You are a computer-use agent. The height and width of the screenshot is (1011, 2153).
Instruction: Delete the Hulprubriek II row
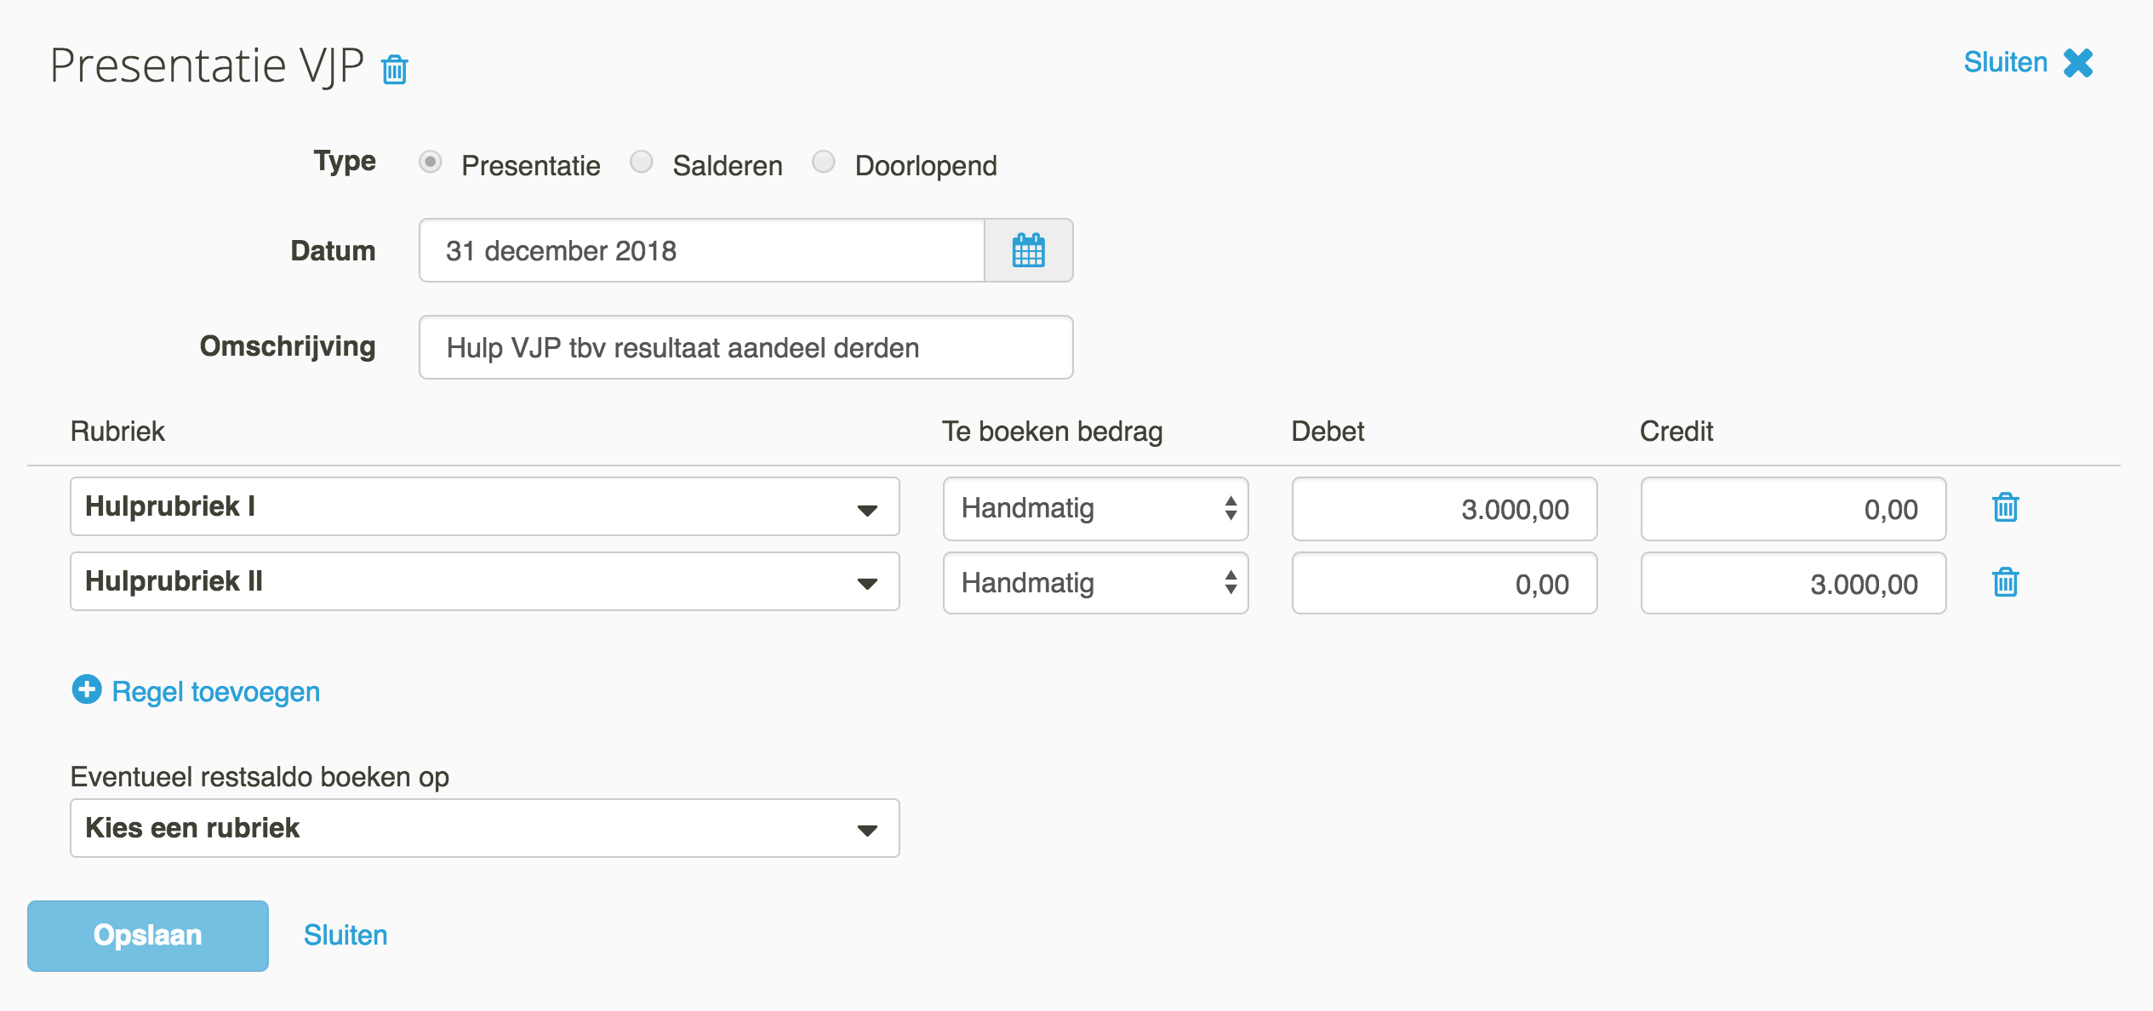tap(2005, 583)
